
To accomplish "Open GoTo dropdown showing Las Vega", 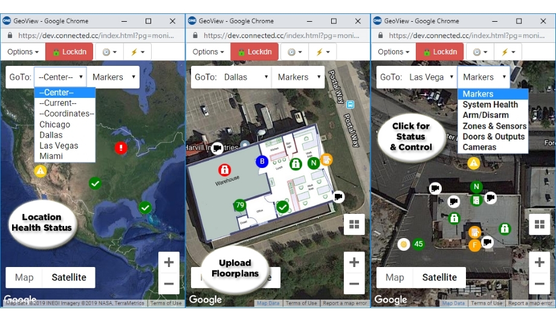I will pos(431,77).
